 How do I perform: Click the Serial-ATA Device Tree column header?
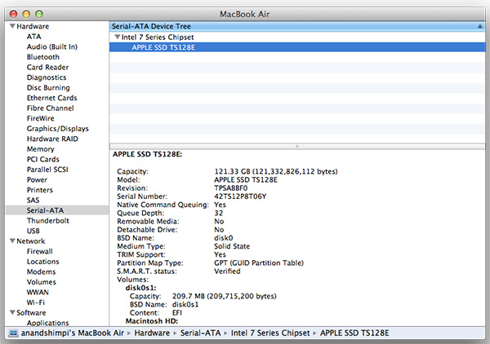(297, 27)
